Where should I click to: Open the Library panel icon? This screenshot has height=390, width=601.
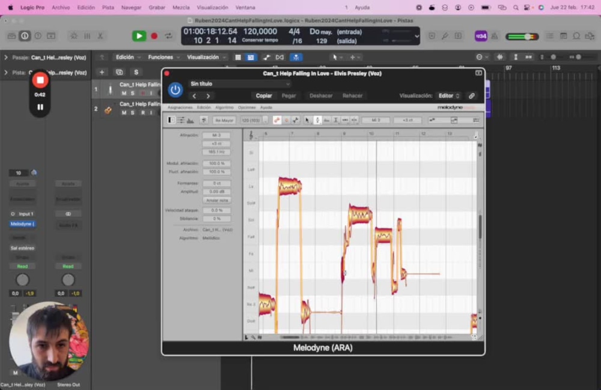(x=11, y=36)
